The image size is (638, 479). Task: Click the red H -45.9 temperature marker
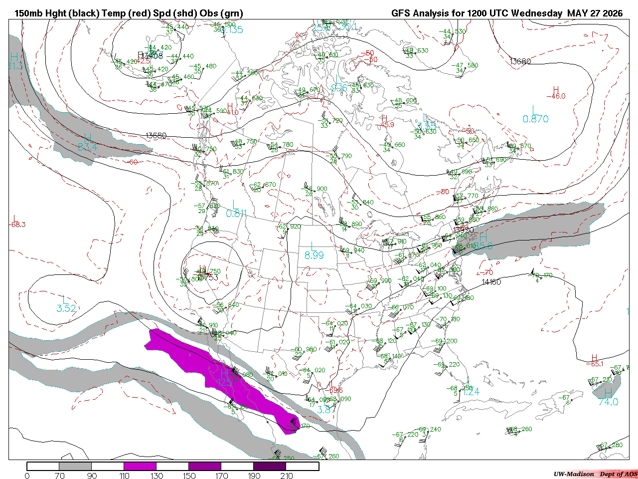(x=384, y=122)
